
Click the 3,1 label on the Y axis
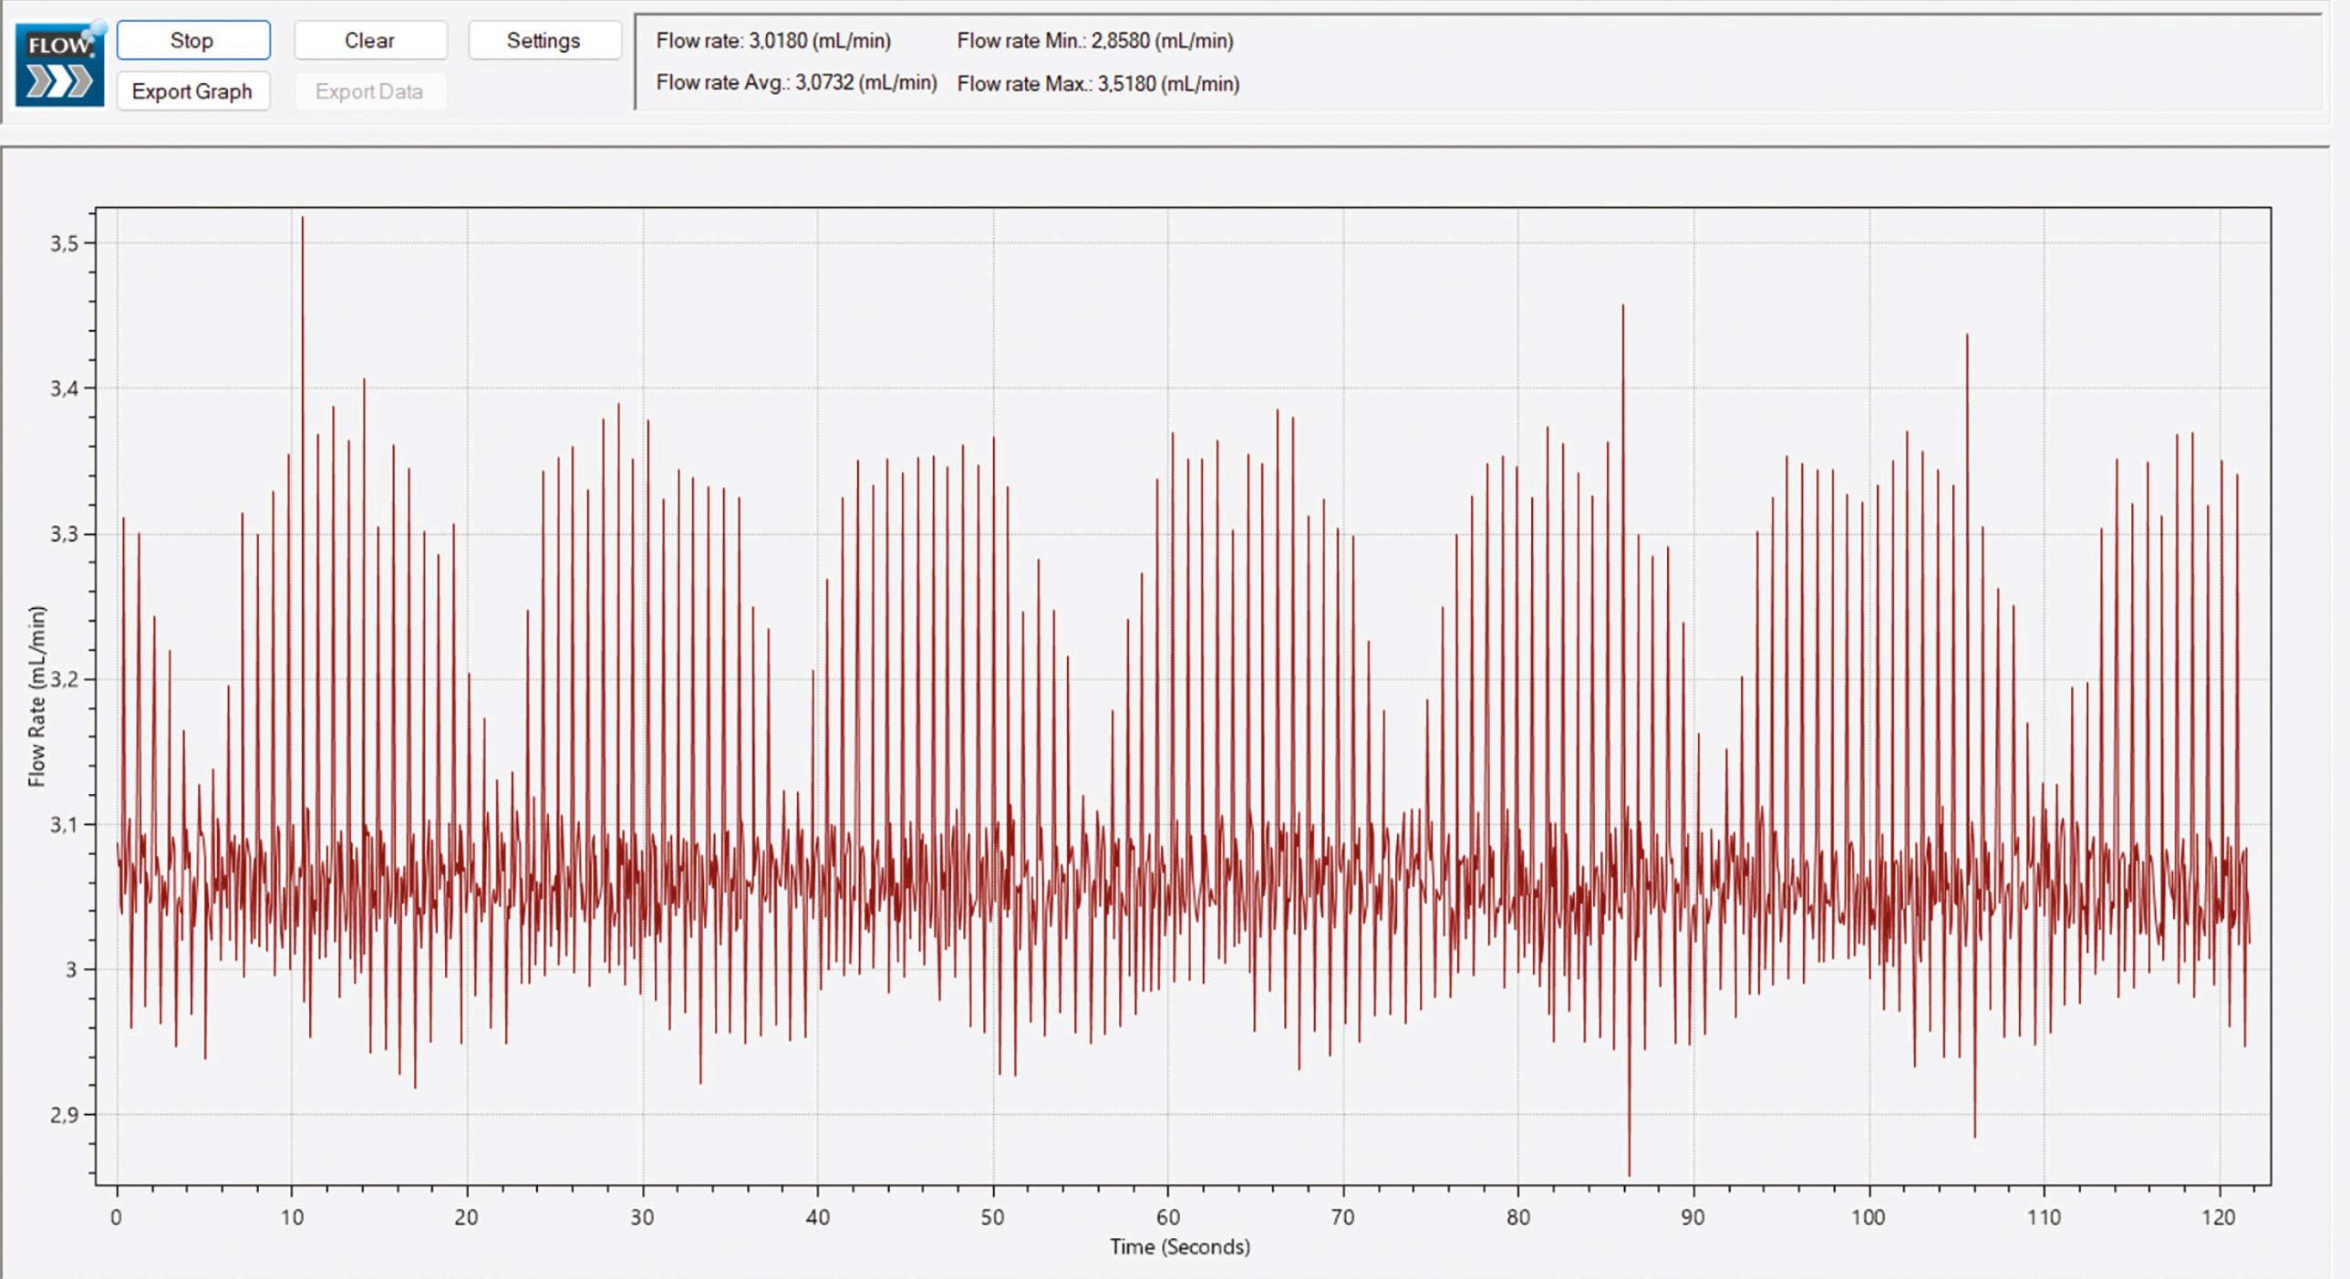click(x=64, y=825)
